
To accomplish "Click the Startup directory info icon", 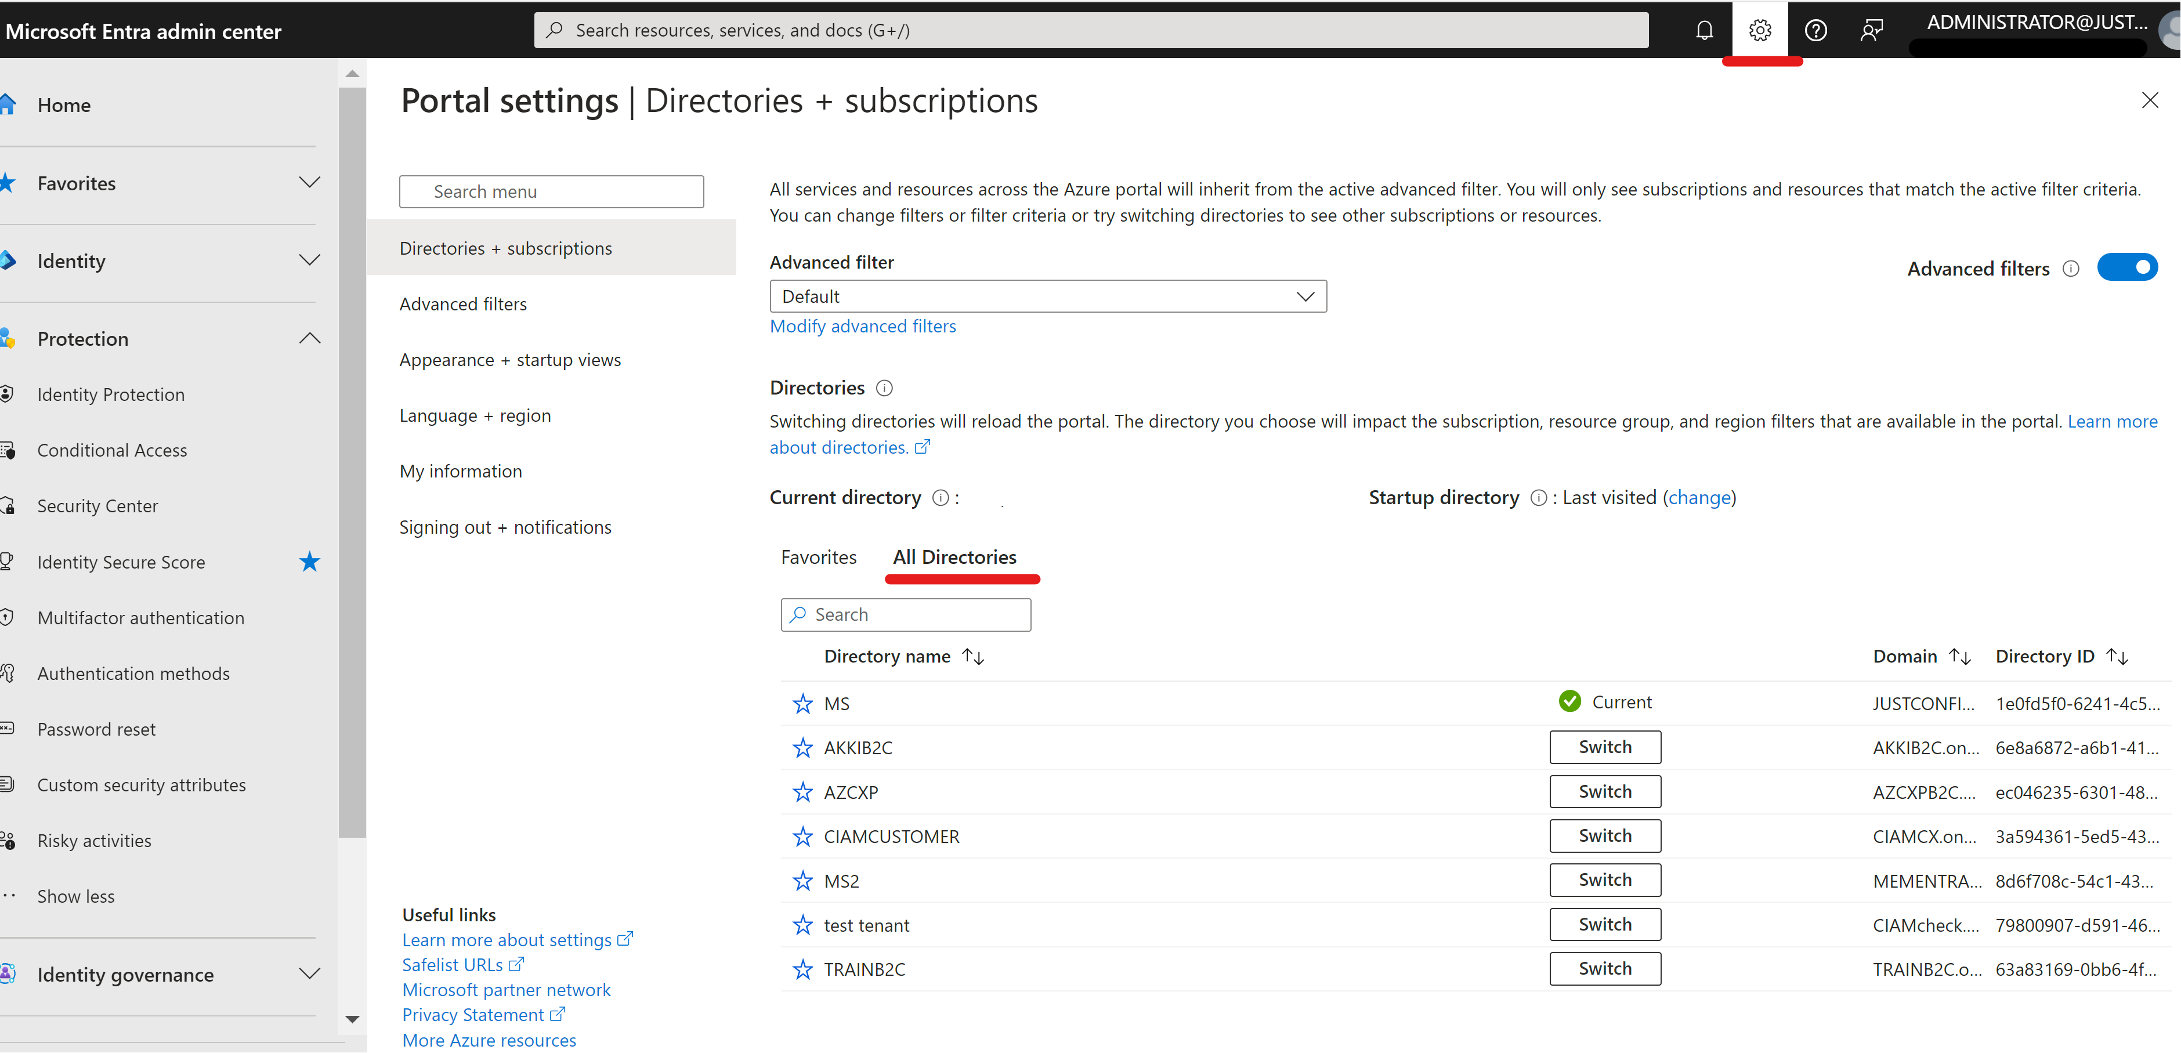I will click(1538, 498).
